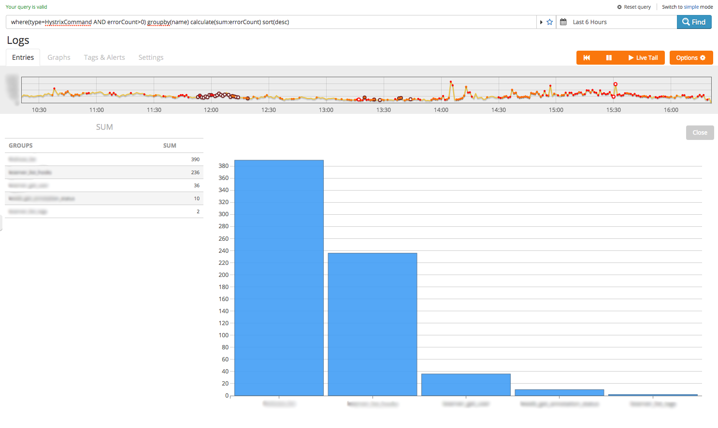Click the tallest bar in the chart
This screenshot has height=428, width=718.
coord(279,277)
